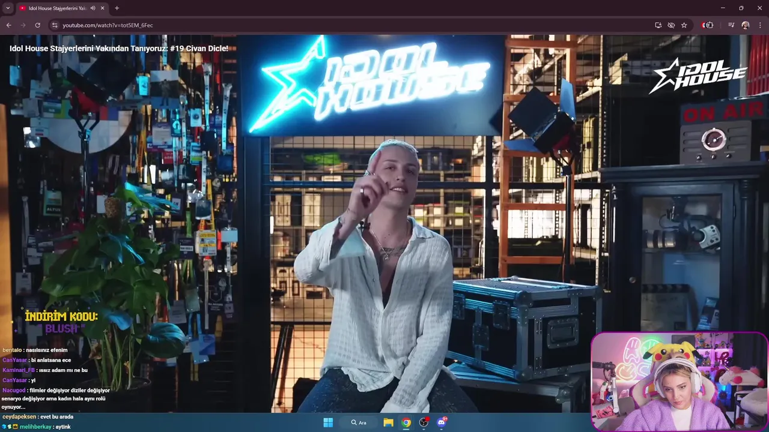Click chat username ceydapeksen
The height and width of the screenshot is (432, 769).
click(x=19, y=416)
